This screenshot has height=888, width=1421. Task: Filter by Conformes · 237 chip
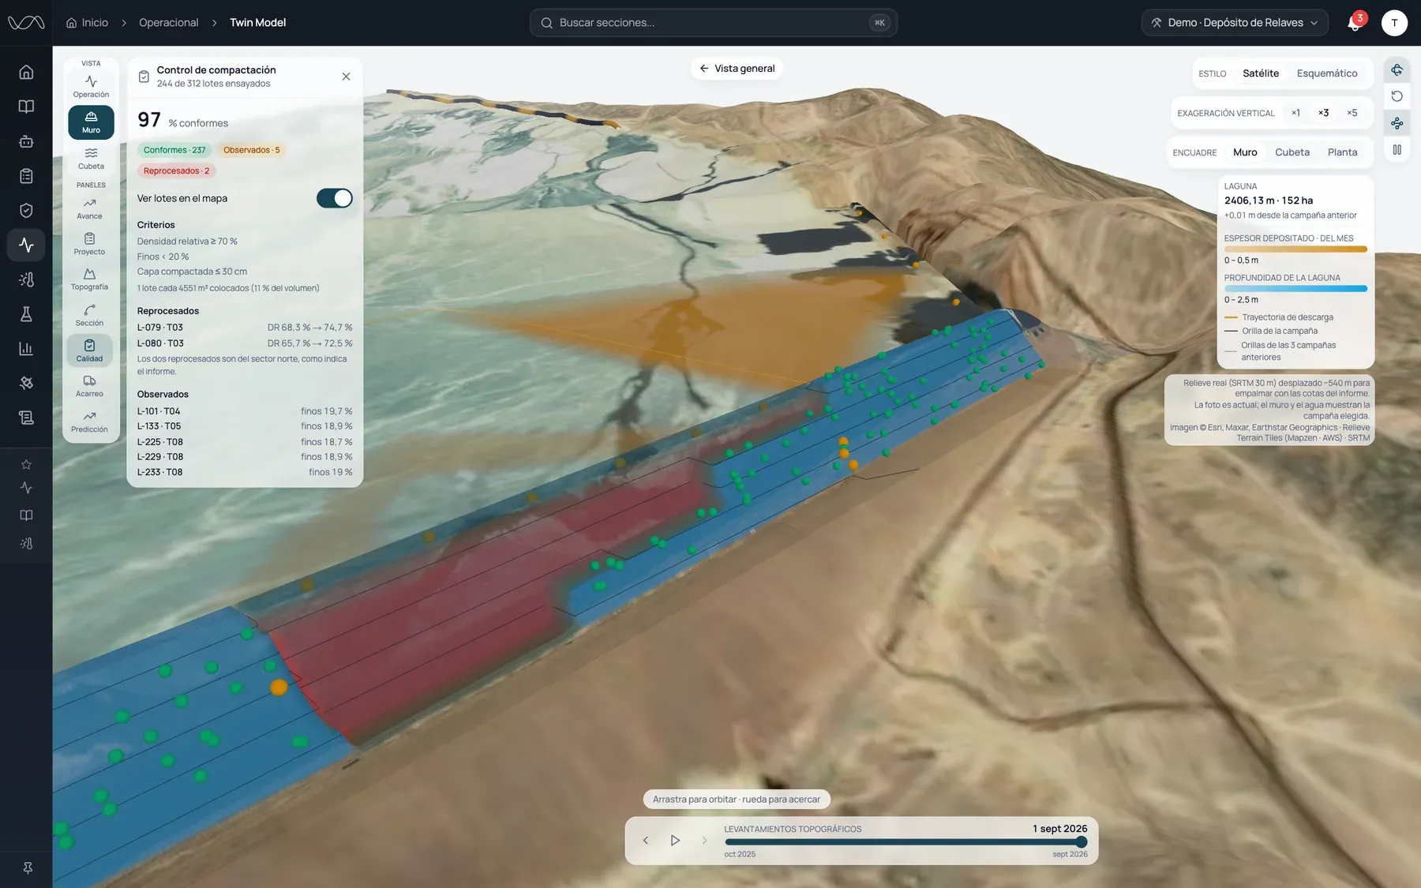click(174, 150)
